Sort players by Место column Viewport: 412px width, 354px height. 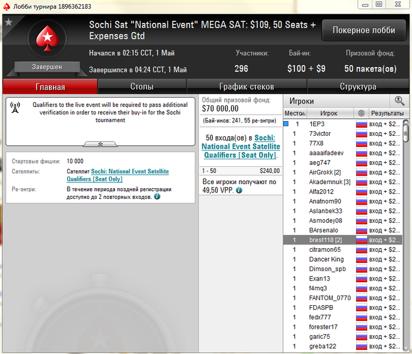[295, 113]
